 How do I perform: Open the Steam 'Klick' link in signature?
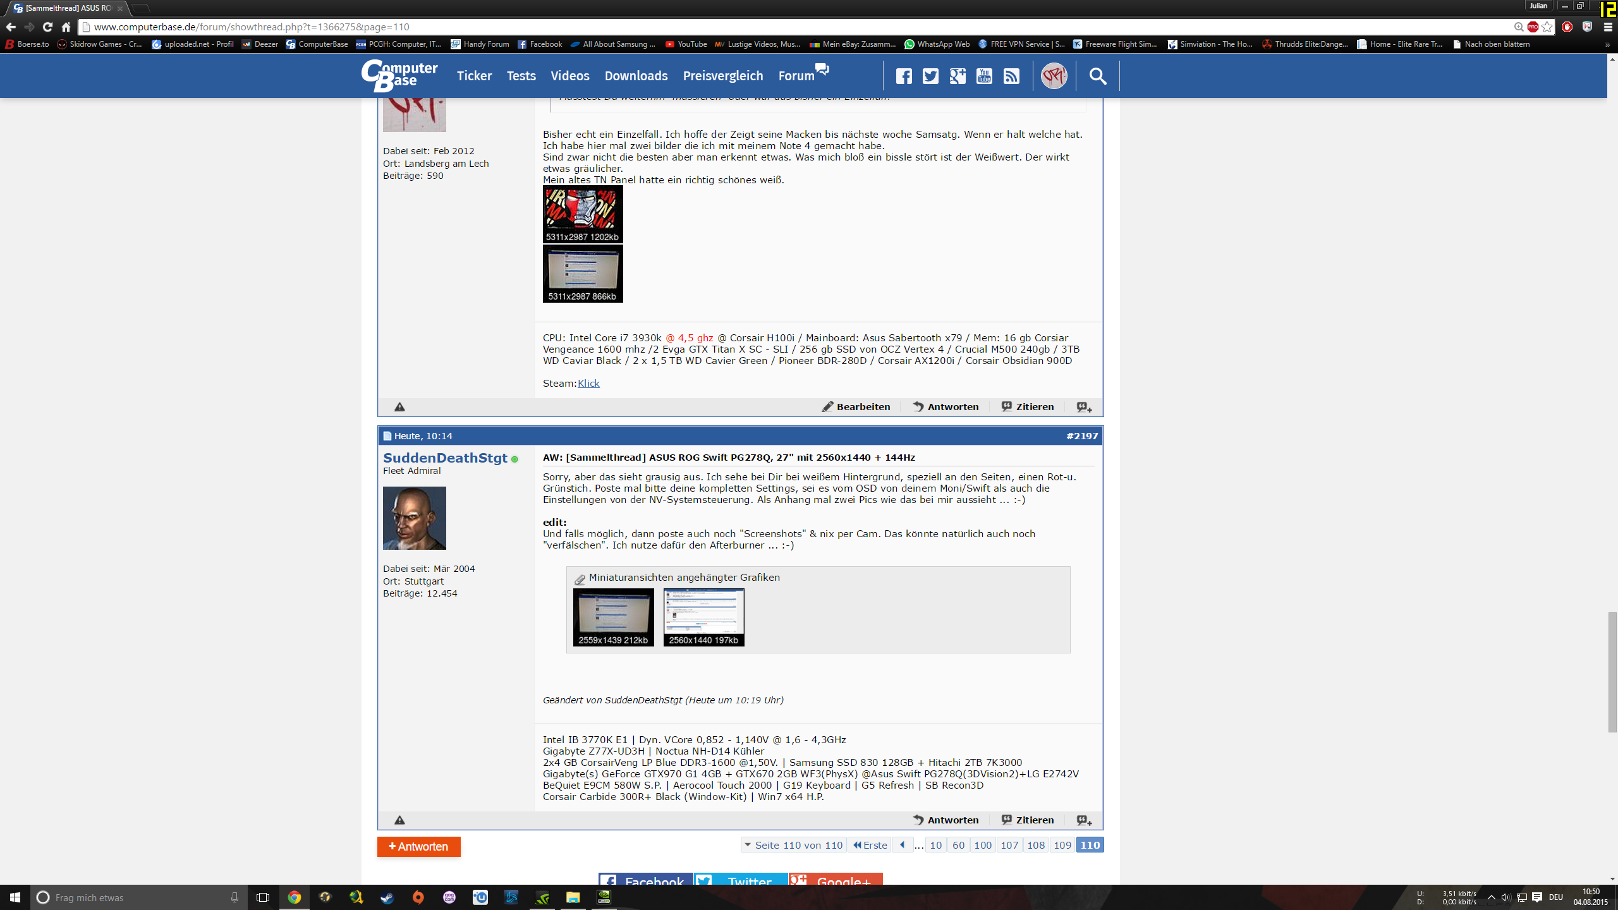588,384
